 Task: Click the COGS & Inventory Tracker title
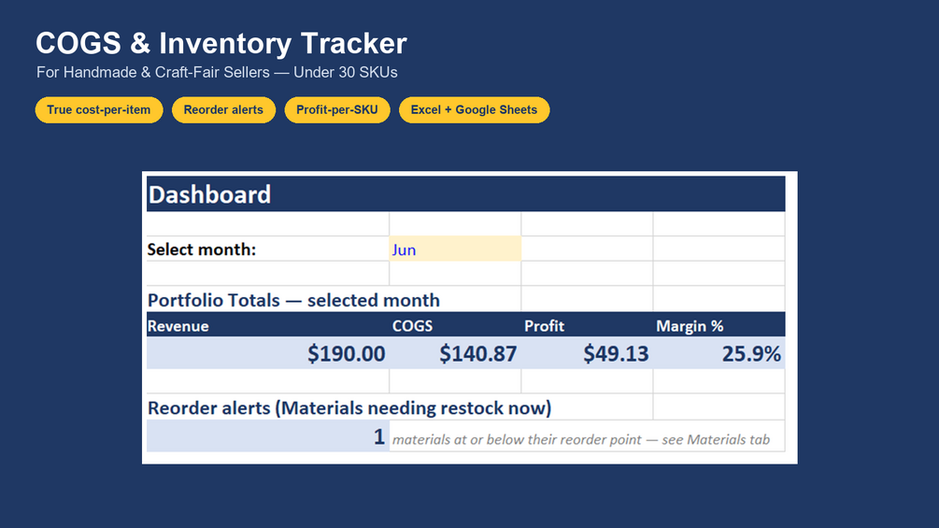[x=221, y=43]
